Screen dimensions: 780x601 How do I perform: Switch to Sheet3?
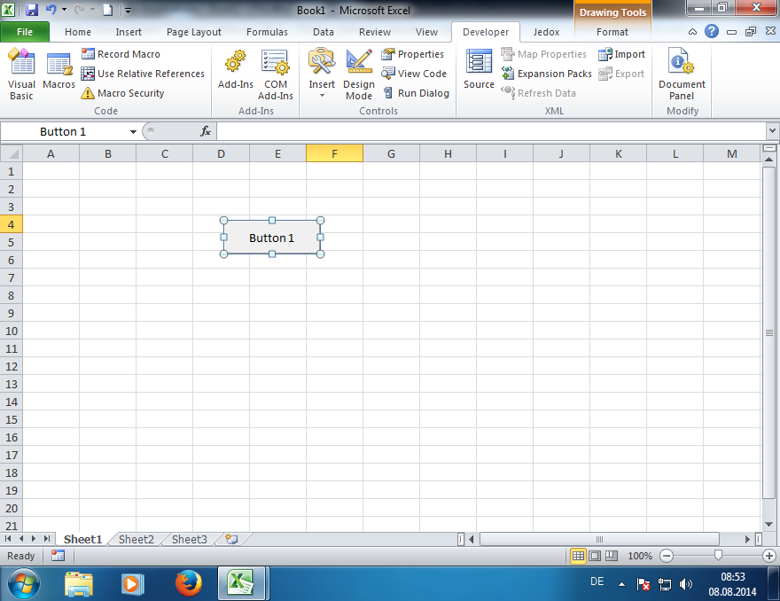189,539
